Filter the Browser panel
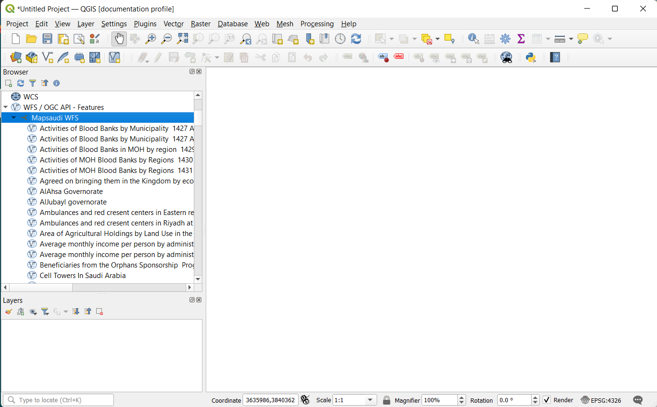 point(33,83)
